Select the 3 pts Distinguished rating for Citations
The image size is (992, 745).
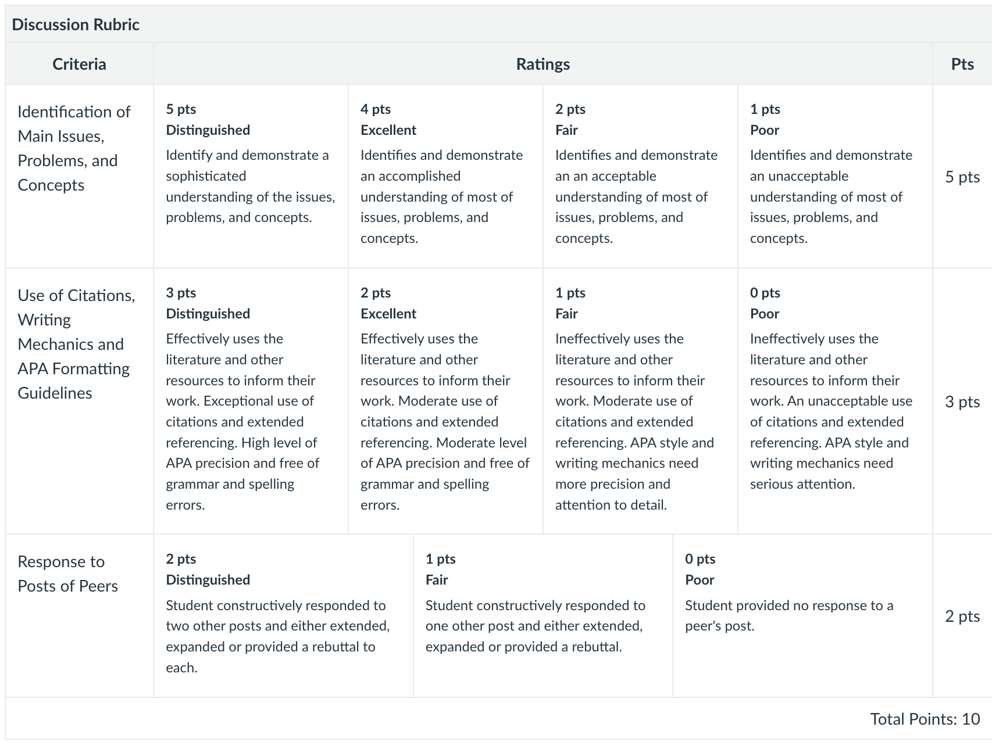tap(251, 401)
